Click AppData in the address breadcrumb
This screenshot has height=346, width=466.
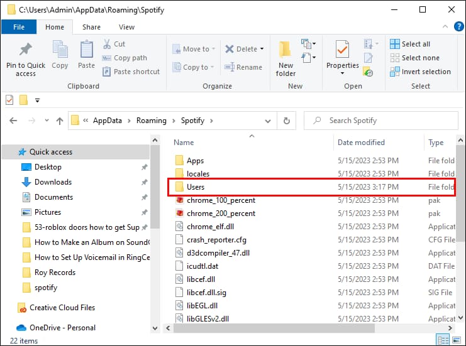(x=108, y=121)
